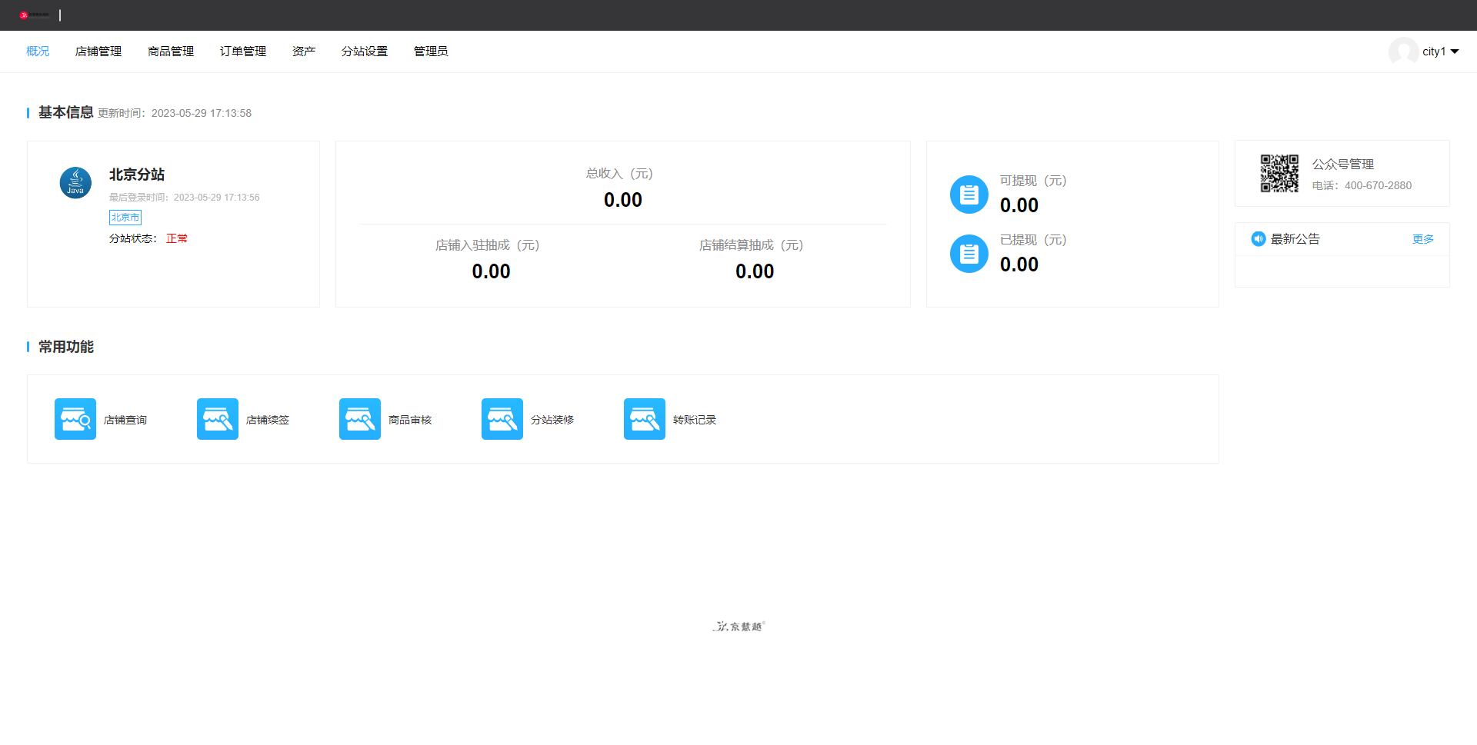The height and width of the screenshot is (745, 1477).
Task: Click the 可提现 clipboard icon
Action: 969,195
